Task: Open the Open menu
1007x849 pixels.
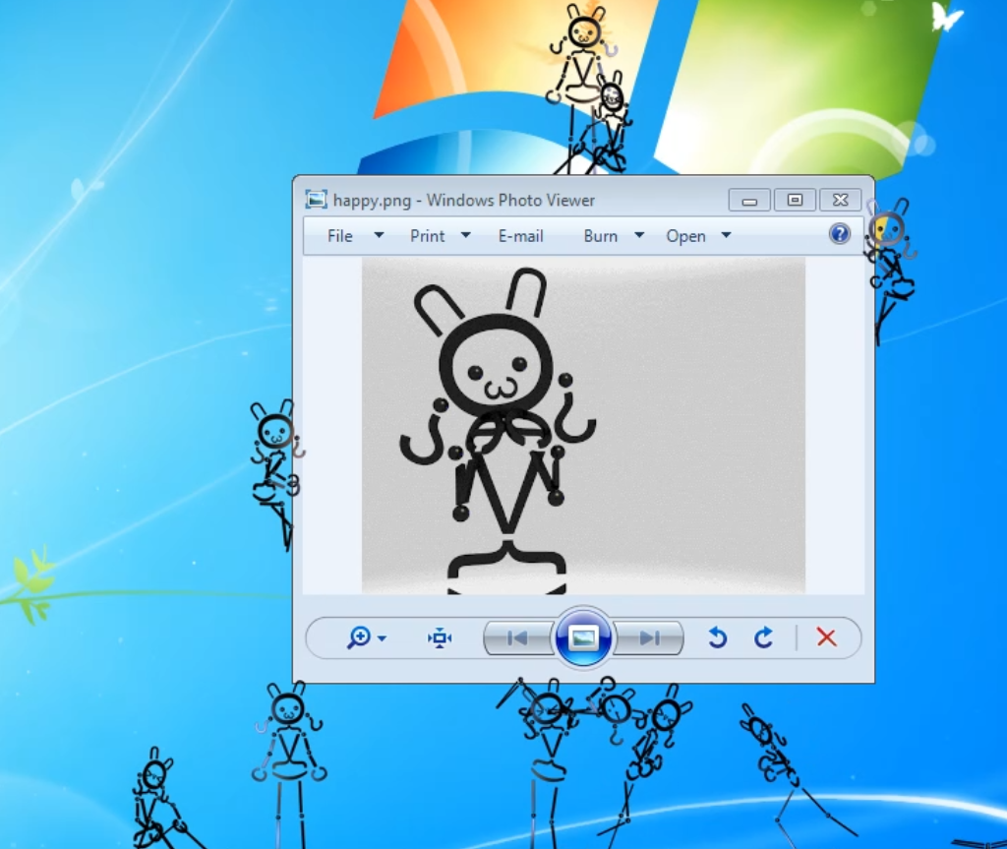Action: [x=685, y=236]
